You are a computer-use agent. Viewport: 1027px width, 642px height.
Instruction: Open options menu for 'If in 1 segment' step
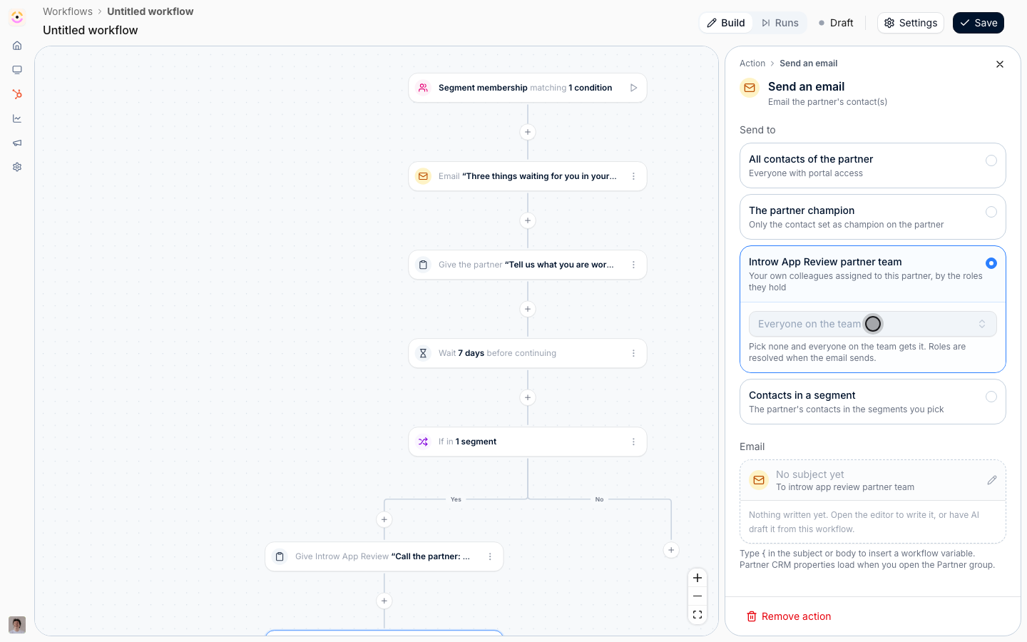point(633,442)
